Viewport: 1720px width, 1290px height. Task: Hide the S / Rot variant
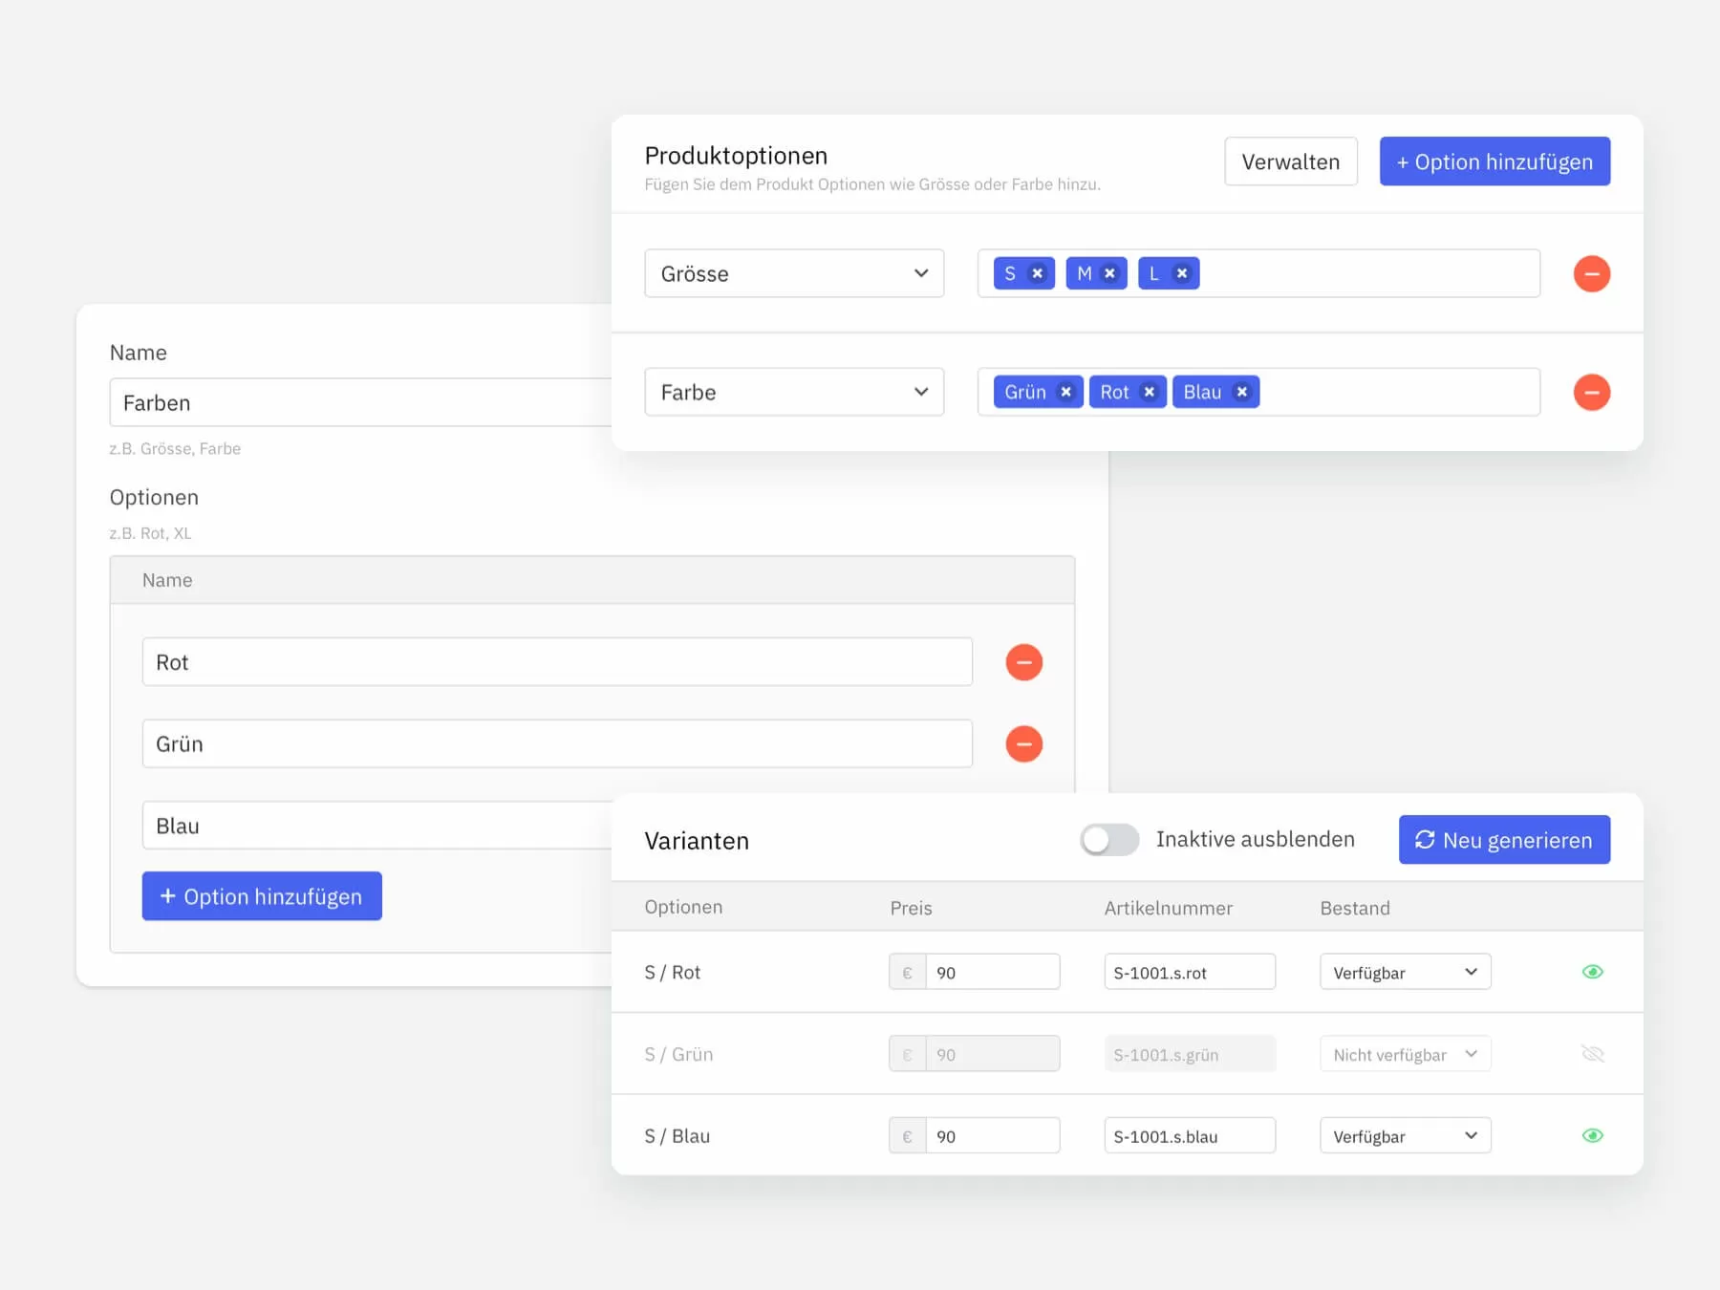(1592, 972)
